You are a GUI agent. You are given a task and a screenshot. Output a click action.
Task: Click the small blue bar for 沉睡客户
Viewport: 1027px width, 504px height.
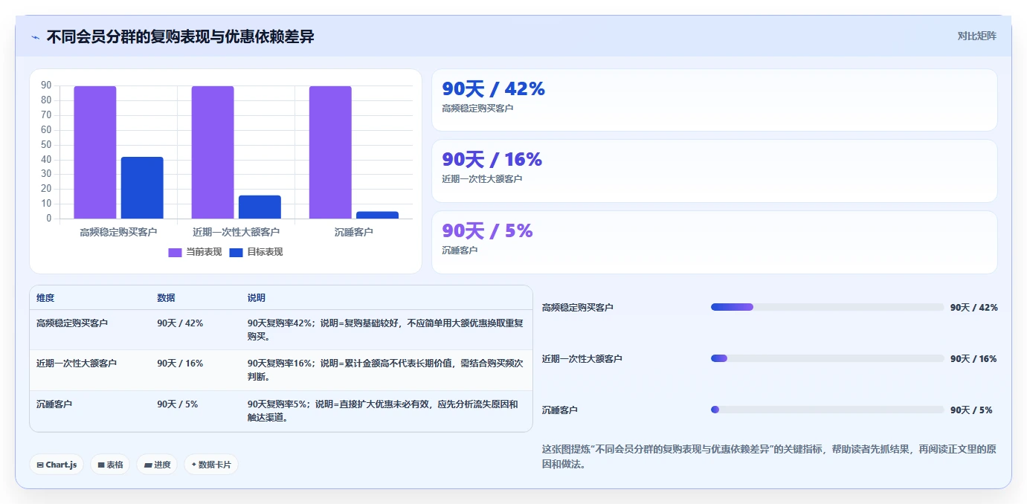pos(377,215)
